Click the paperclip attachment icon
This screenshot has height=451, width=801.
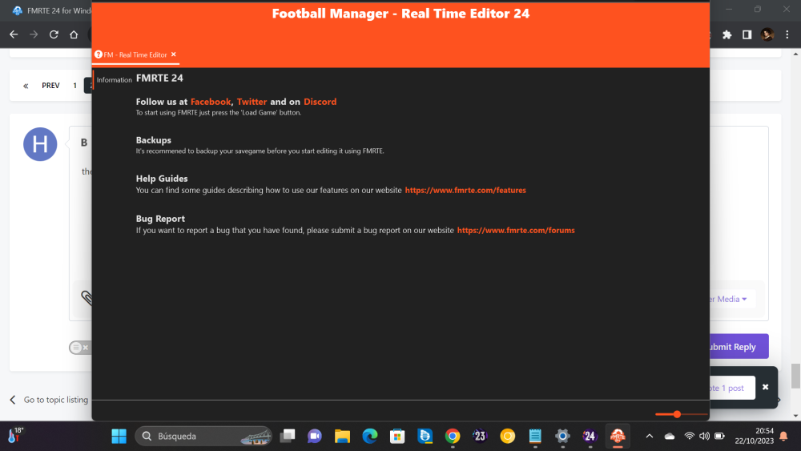[x=87, y=298]
